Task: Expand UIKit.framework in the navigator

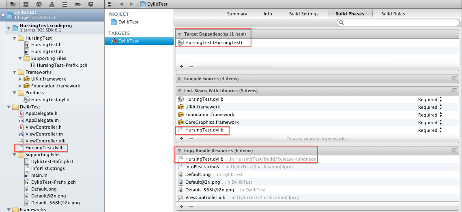Action: [x=20, y=79]
